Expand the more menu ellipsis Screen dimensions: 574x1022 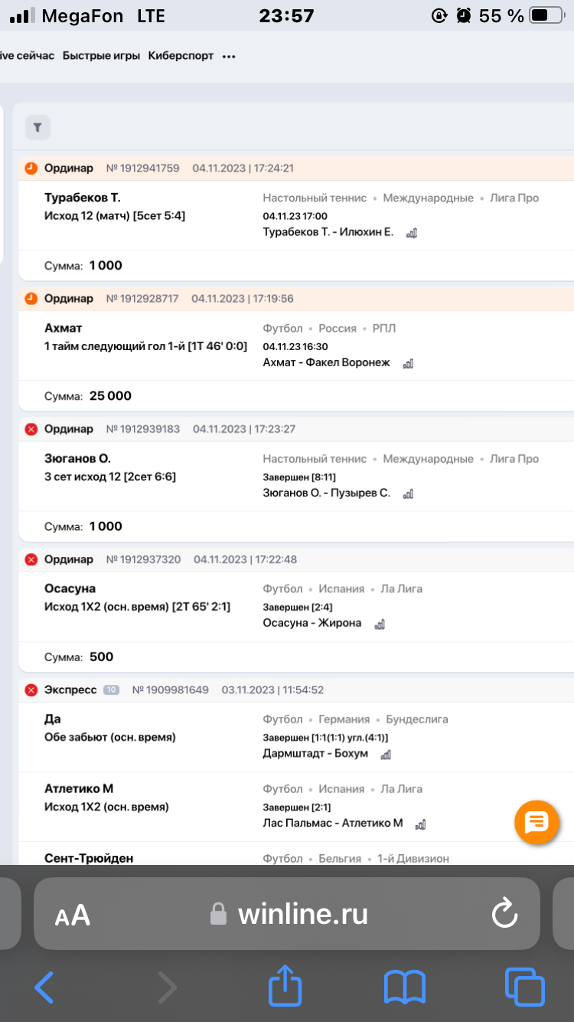point(229,56)
